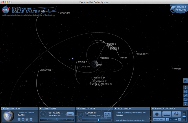Select the TDRS 6 label

[111, 44]
